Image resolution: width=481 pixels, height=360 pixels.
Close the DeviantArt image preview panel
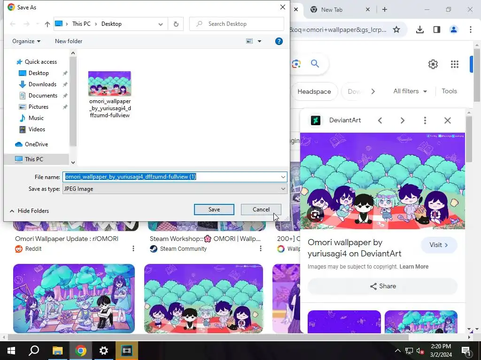448,120
